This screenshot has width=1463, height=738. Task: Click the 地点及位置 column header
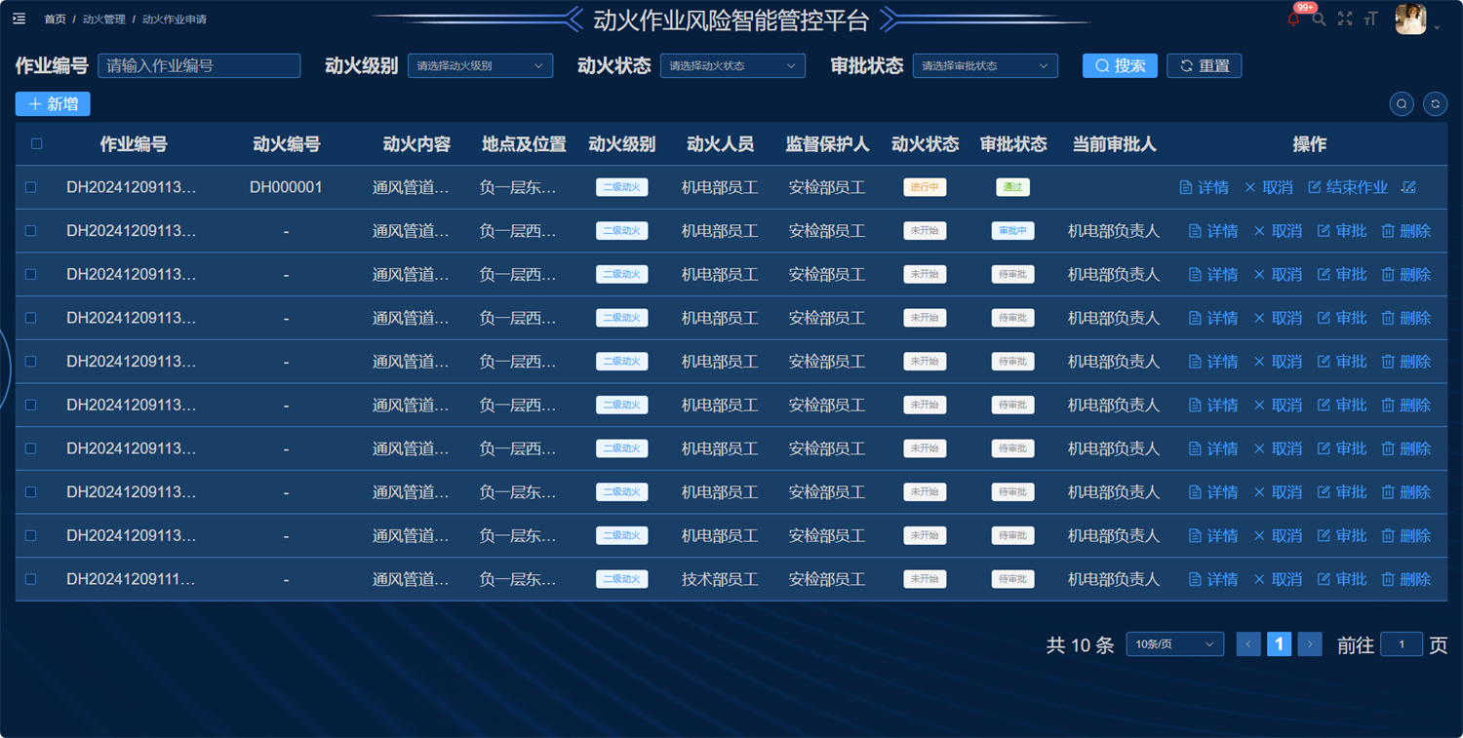pyautogui.click(x=524, y=144)
